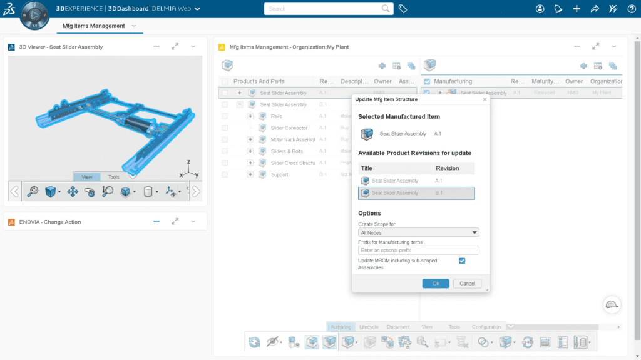Expand the Motor track Assembl node
This screenshot has height=360, width=641.
pyautogui.click(x=250, y=139)
